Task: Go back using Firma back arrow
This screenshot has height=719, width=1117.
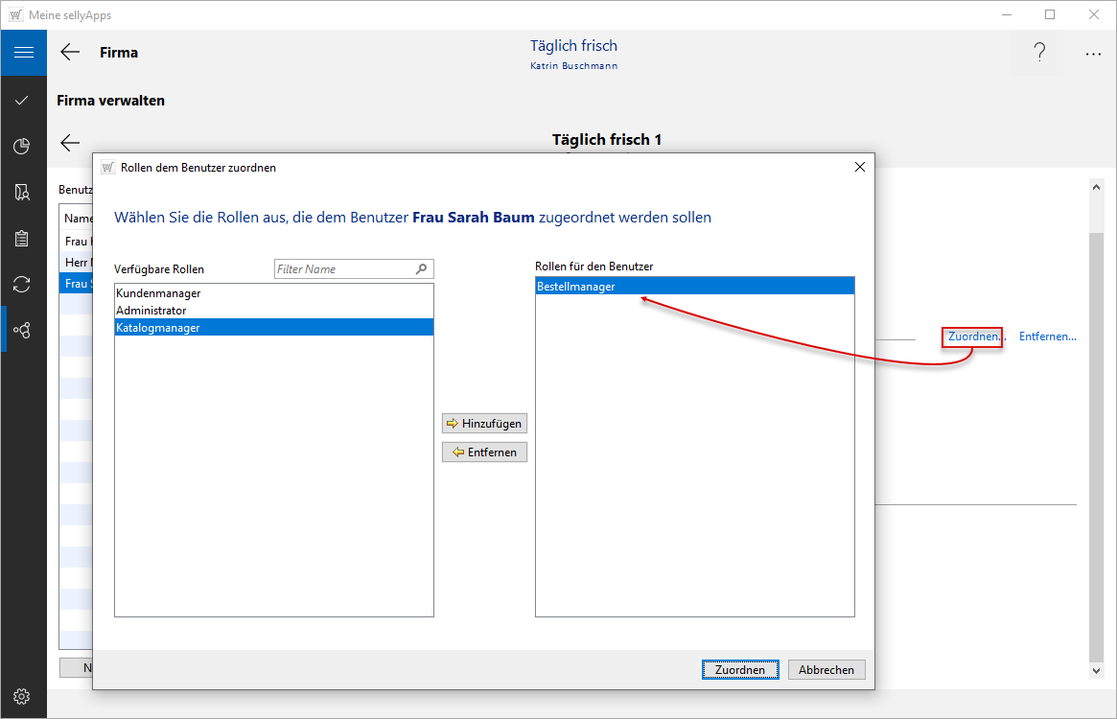Action: [x=70, y=53]
